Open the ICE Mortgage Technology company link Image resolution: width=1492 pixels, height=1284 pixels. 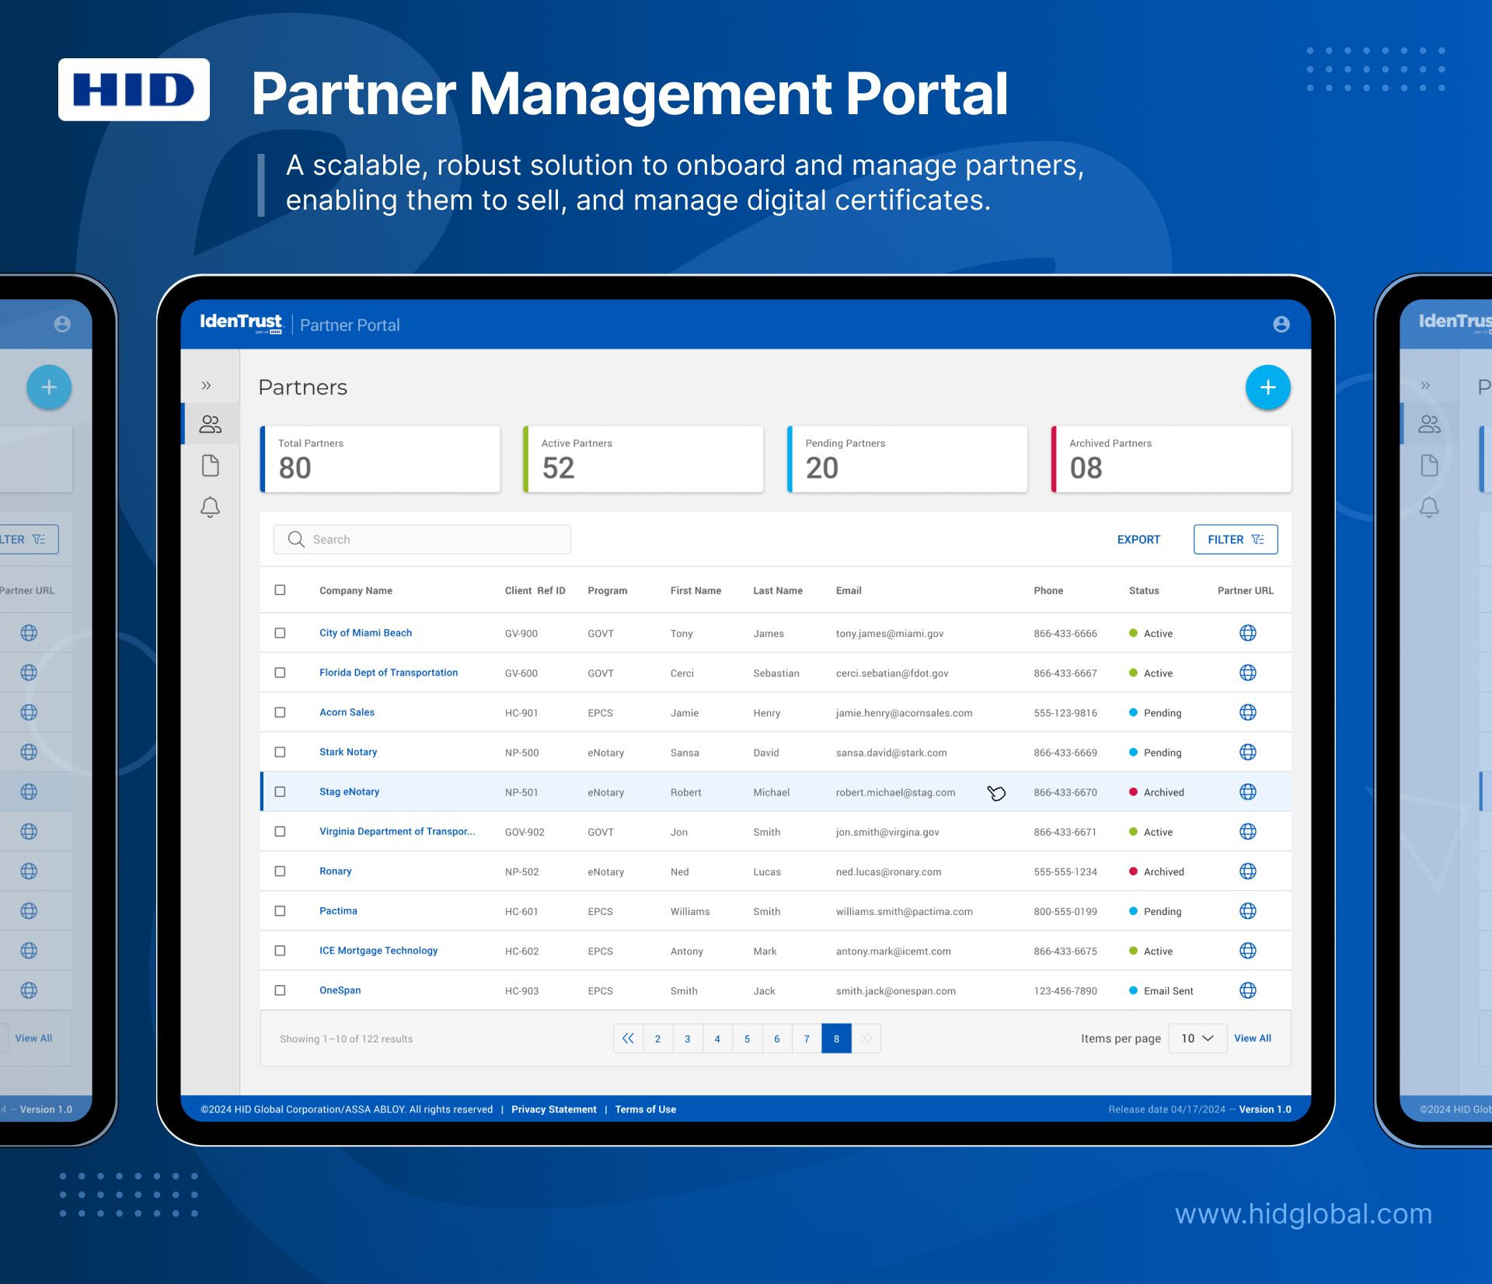378,950
